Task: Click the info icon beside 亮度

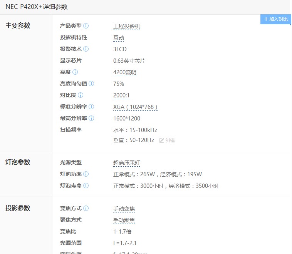Action: point(75,72)
